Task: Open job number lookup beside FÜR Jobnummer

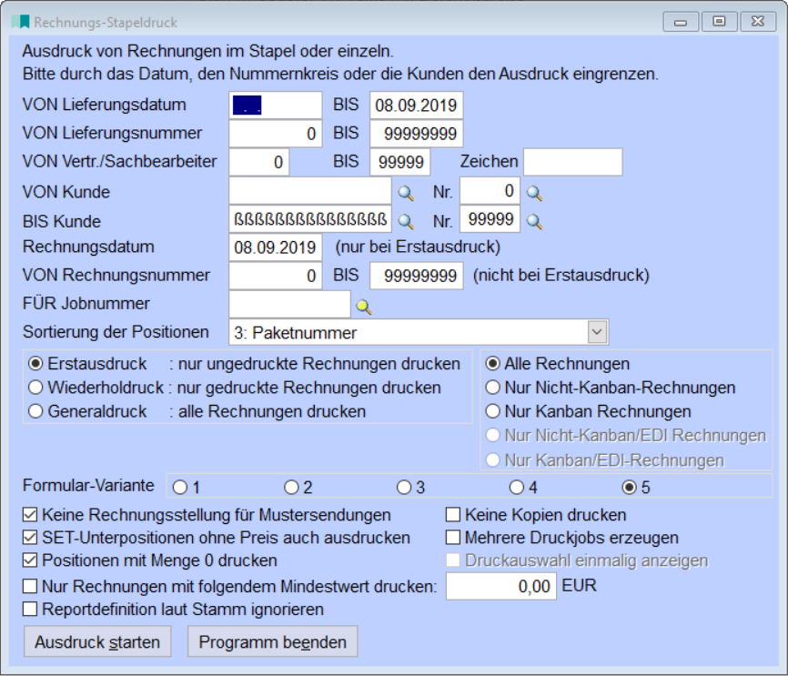Action: (x=363, y=304)
